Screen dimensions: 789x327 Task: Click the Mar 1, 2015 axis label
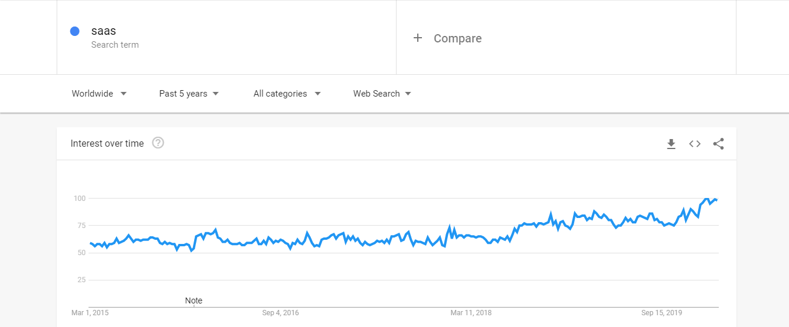point(90,313)
